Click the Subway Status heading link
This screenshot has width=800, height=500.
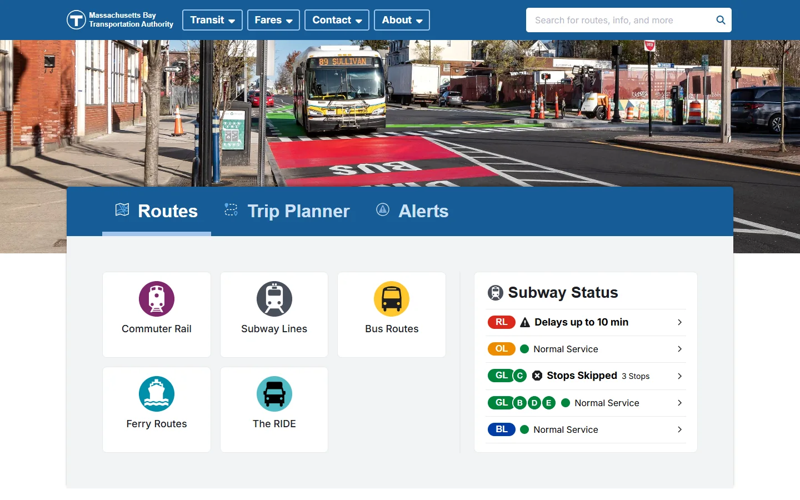pos(563,293)
